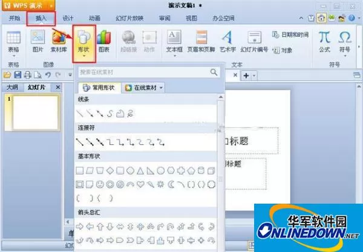Screen dimensions: 363x252
Task: Save document with the floppy disk icon
Action: [x=18, y=75]
